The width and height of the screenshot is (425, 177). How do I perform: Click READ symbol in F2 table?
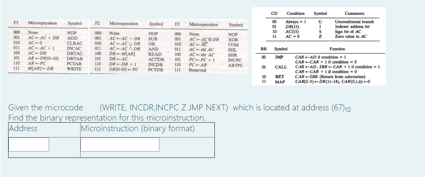coord(155,54)
